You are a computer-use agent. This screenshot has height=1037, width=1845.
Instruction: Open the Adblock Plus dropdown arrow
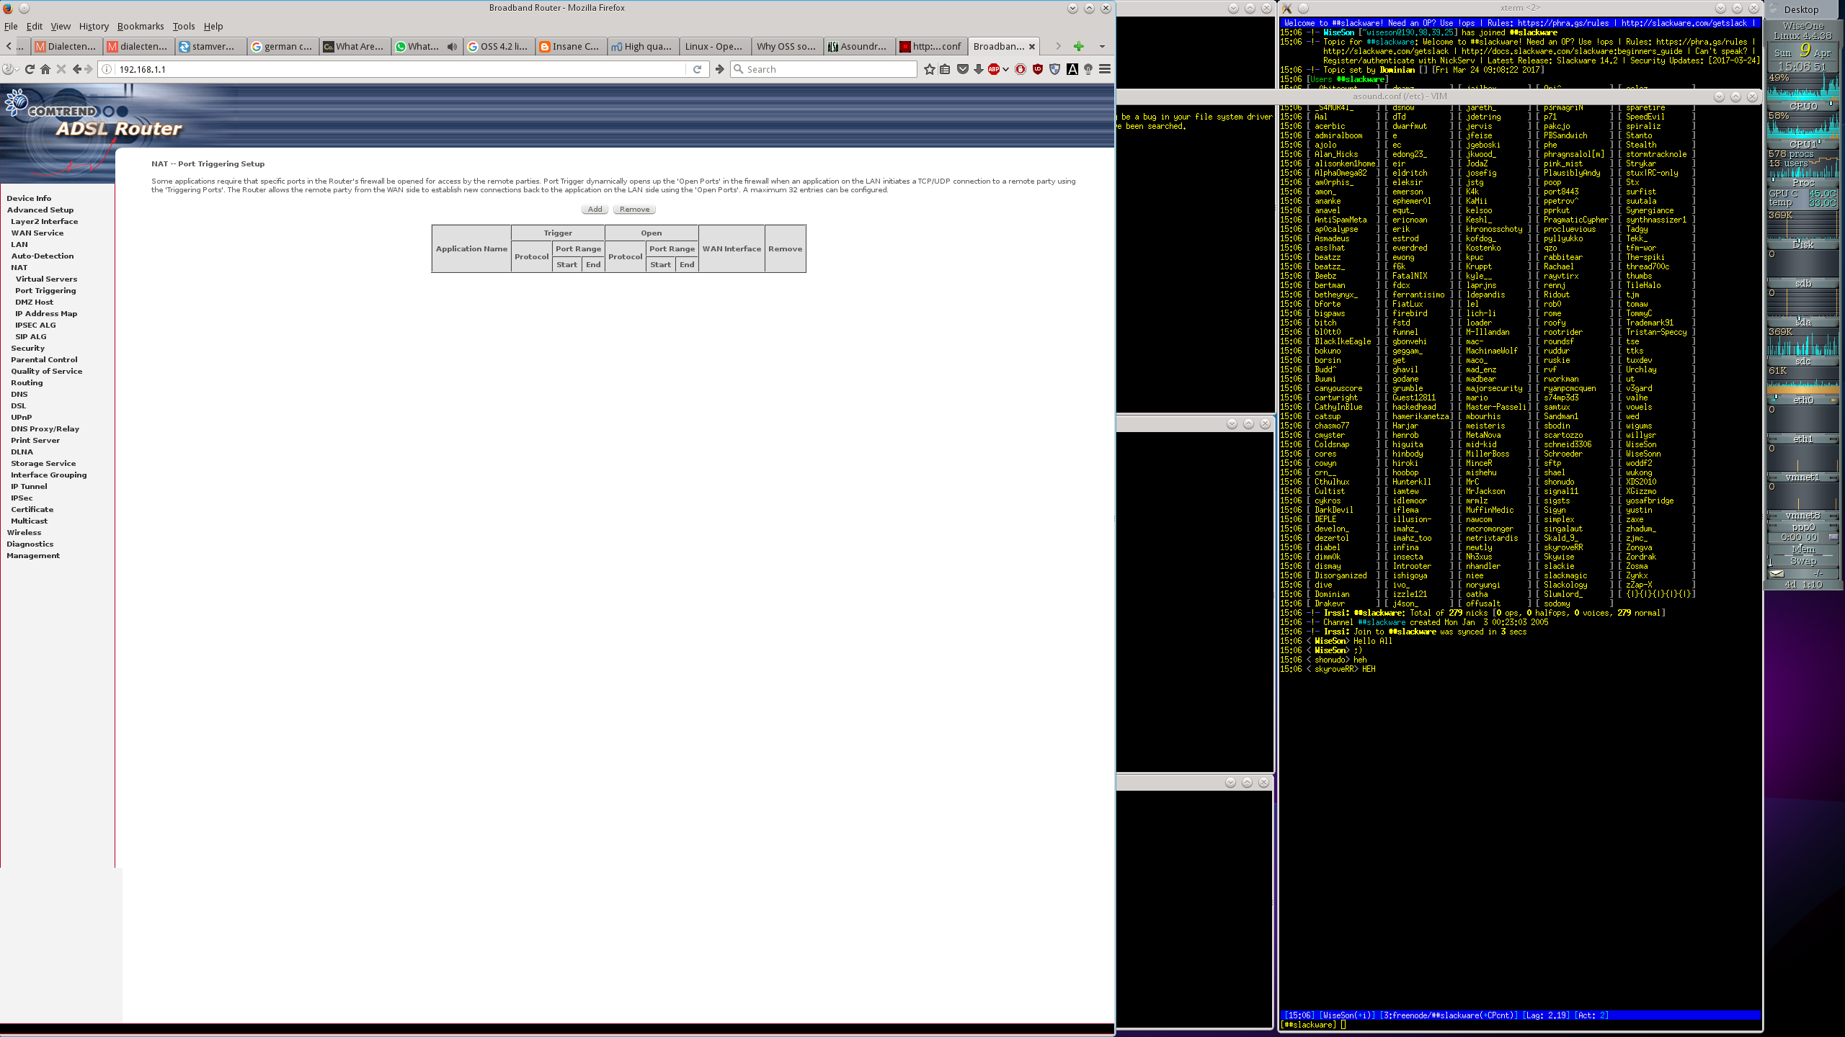[x=1005, y=69]
